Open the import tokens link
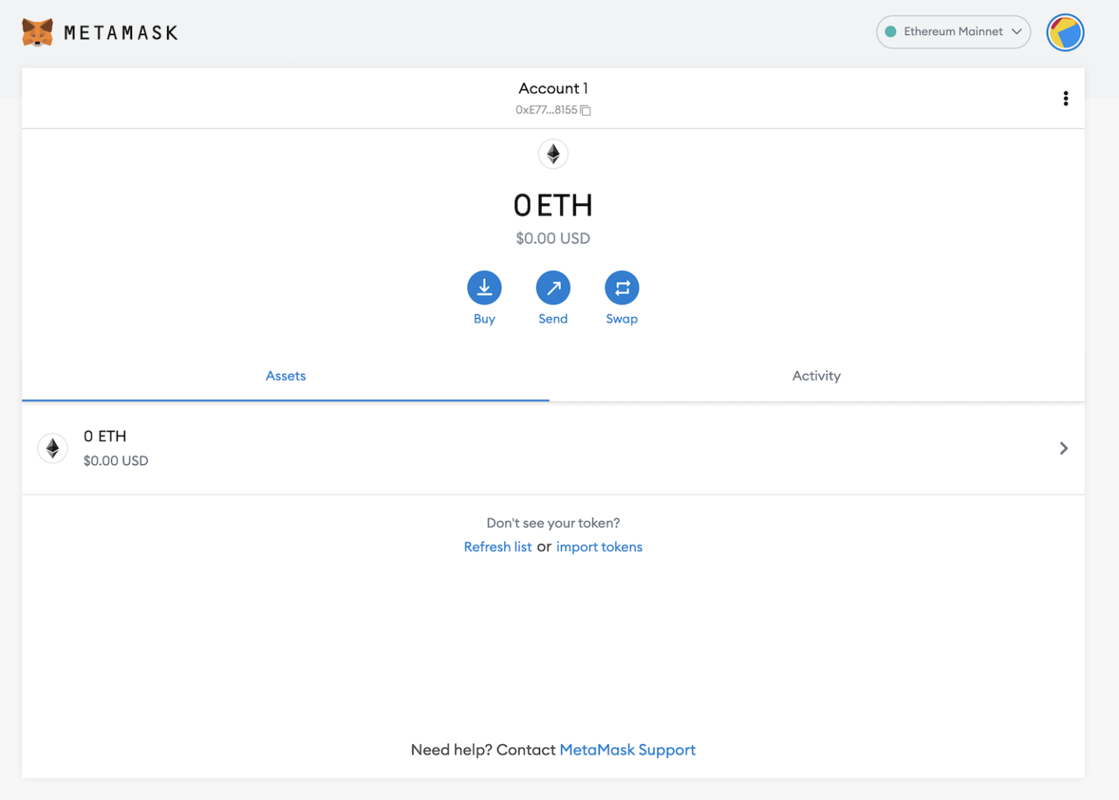This screenshot has width=1119, height=800. 599,547
